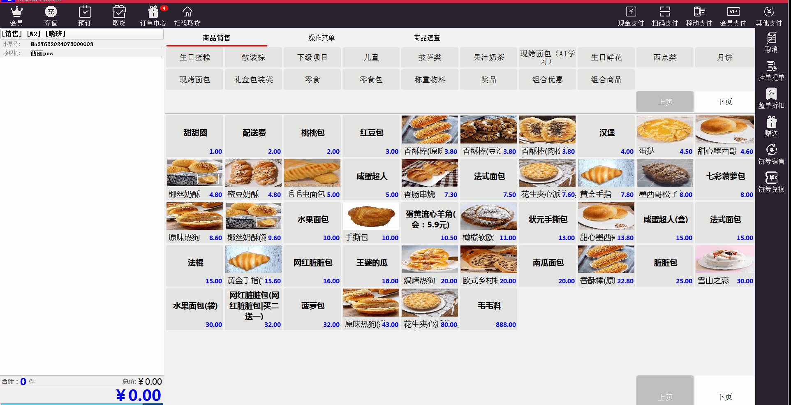Open the 生日鲜花 category

point(606,57)
